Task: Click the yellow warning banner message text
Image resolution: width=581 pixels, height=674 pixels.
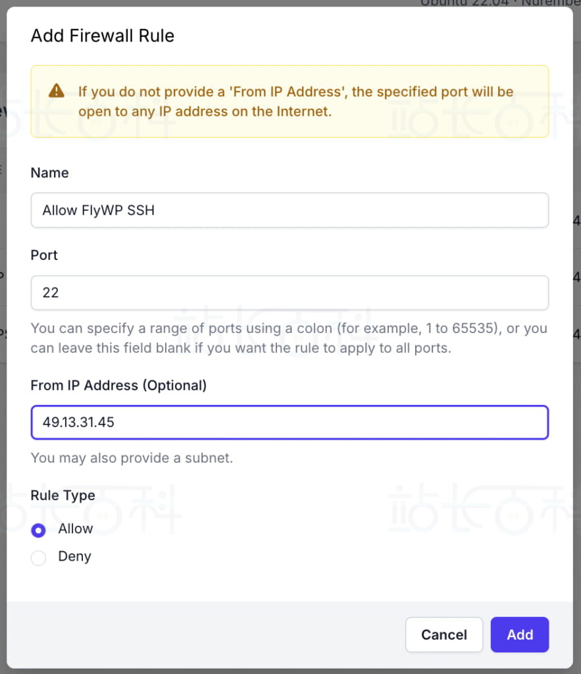Action: [x=295, y=101]
